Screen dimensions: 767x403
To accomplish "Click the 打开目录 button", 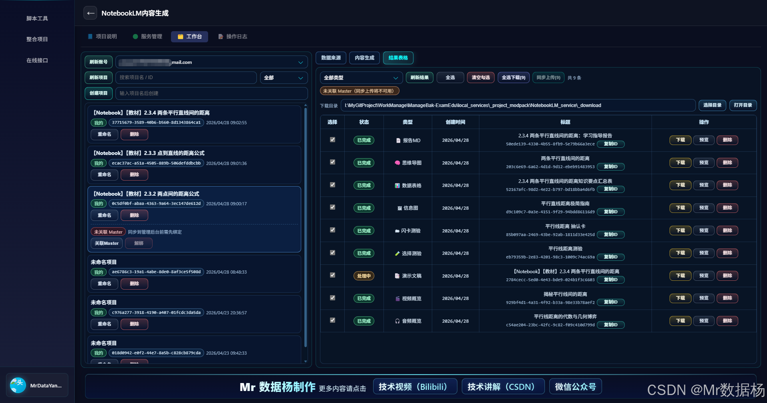I will [x=743, y=105].
